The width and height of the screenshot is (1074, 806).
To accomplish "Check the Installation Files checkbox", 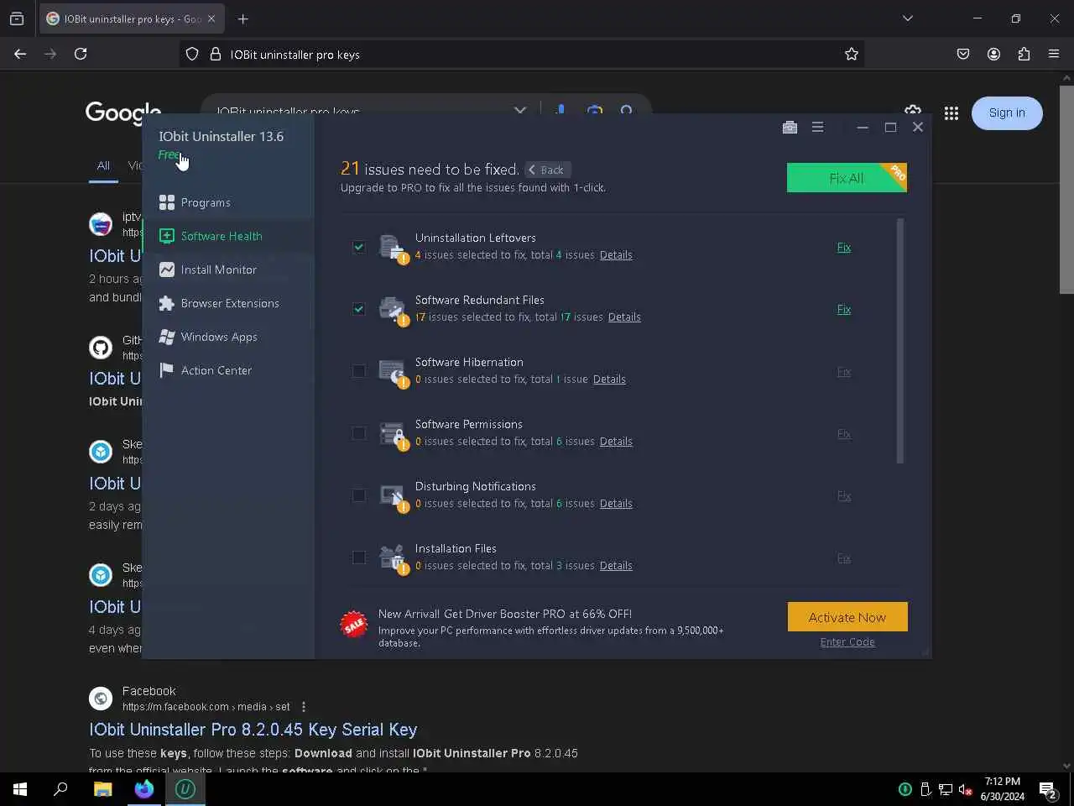I will coord(359,557).
